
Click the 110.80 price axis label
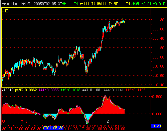pyautogui.click(x=158, y=66)
